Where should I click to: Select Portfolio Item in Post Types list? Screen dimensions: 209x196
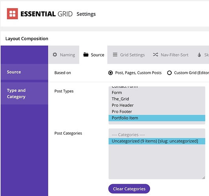(x=157, y=118)
